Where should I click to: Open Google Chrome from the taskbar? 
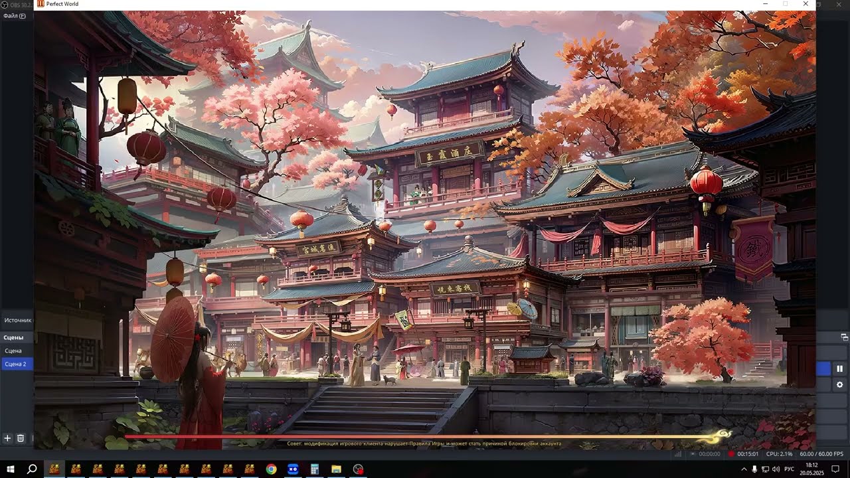pos(271,469)
